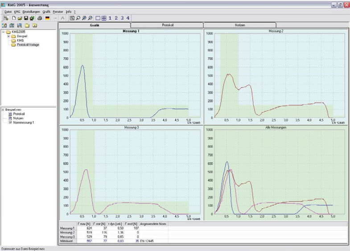This screenshot has height=251, width=350.
Task: Open Notizen item under Beispiel.mes
Action: [x=18, y=118]
